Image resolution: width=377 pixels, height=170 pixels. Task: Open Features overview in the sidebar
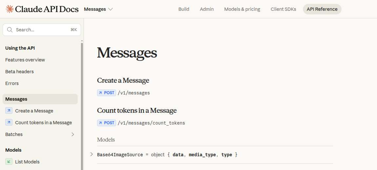click(25, 60)
